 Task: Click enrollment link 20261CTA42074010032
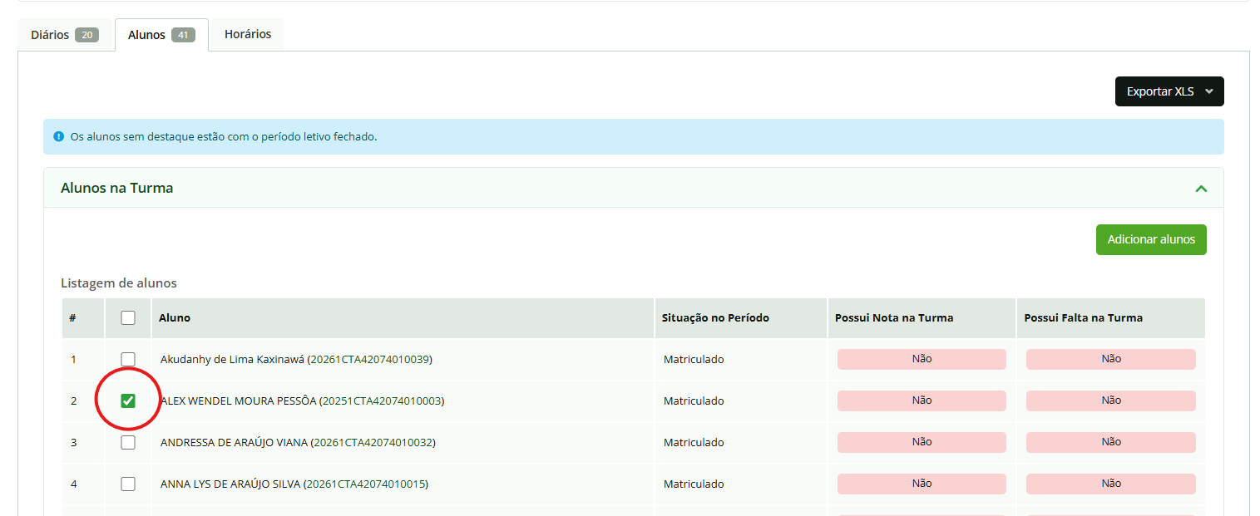[373, 442]
